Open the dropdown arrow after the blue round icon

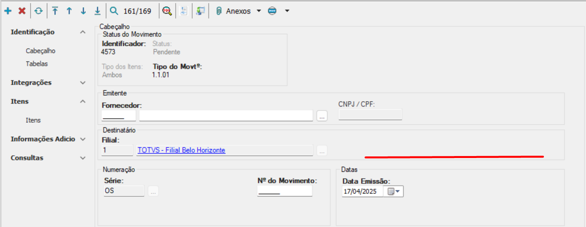287,11
